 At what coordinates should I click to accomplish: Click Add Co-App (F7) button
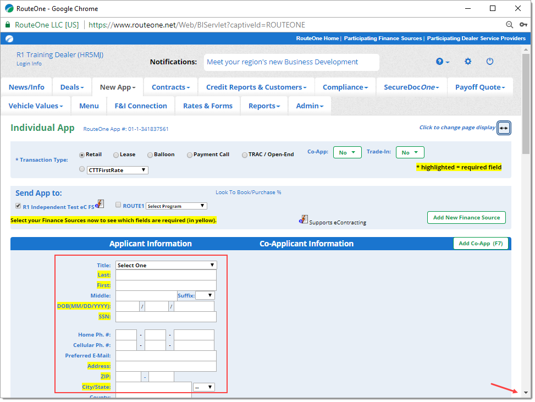(x=481, y=244)
